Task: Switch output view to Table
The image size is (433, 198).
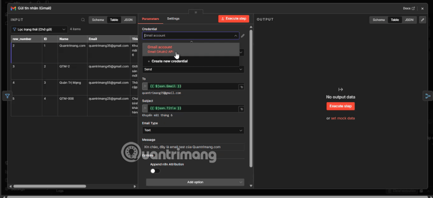Action: click(x=394, y=20)
